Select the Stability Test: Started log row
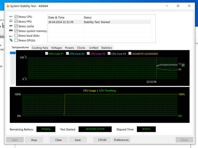Screen dimensions: 198x148 tap(99, 22)
